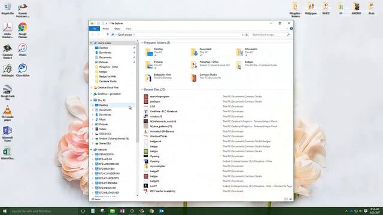Open the badges frequent folder icon
The width and height of the screenshot is (383, 215).
tap(239, 65)
